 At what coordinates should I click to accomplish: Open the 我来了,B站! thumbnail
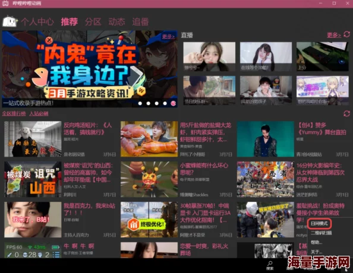pyautogui.click(x=33, y=220)
